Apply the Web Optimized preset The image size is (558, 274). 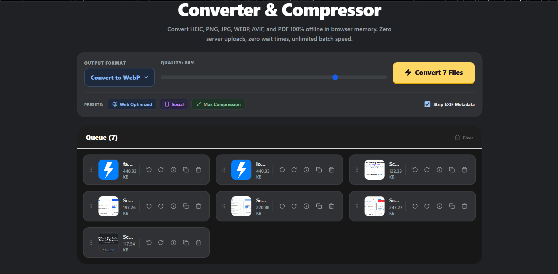pos(132,104)
